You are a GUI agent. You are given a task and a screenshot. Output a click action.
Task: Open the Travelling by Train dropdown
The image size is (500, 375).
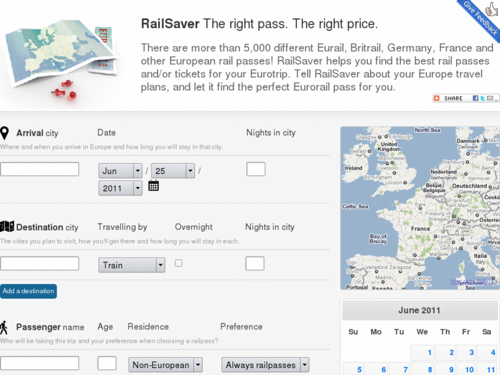pos(131,265)
